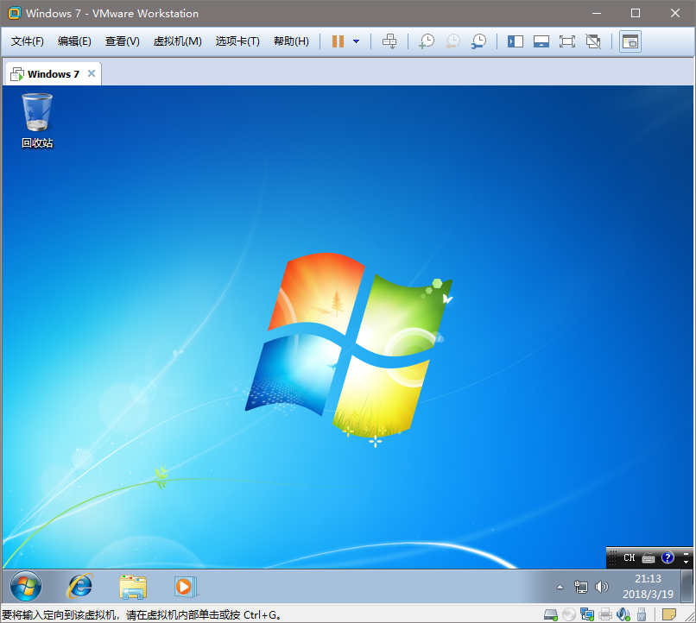Revert VM to previous snapshot
Image resolution: width=696 pixels, height=623 pixels.
click(x=452, y=41)
